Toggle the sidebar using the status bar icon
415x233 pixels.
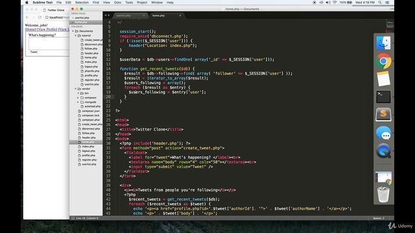click(73, 218)
